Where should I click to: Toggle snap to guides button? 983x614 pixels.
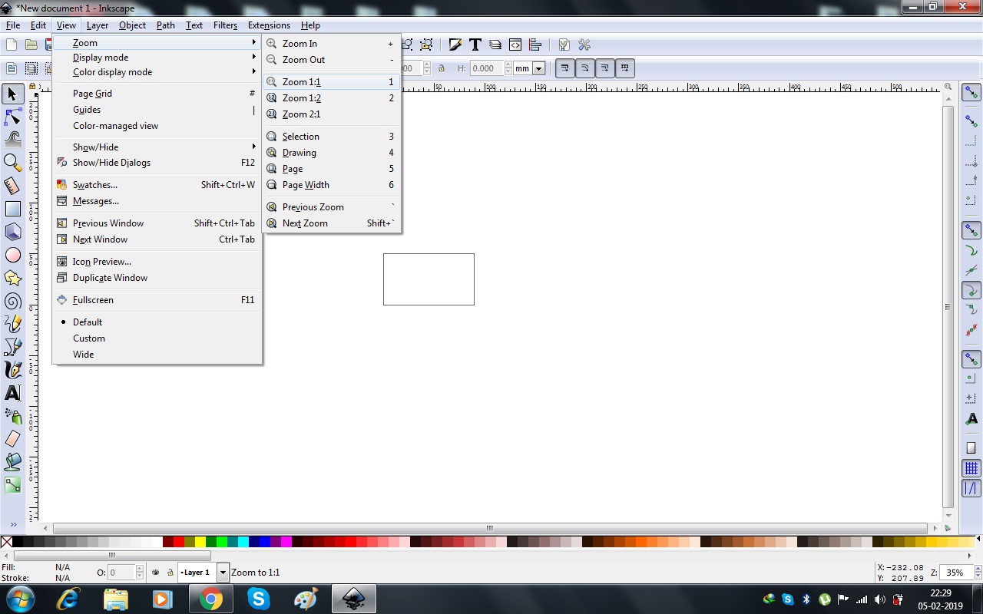point(971,488)
